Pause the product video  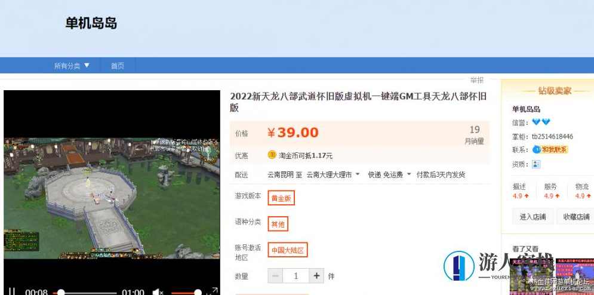coord(12,291)
